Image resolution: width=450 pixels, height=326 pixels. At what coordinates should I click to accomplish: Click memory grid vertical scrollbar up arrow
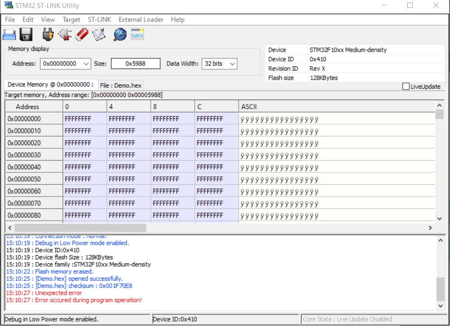[439, 105]
